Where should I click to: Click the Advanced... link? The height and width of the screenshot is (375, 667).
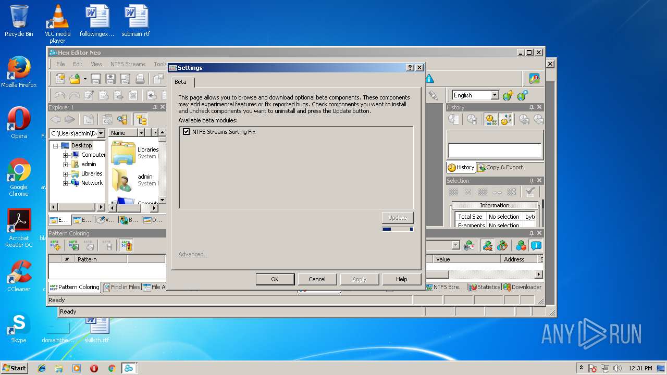point(193,254)
